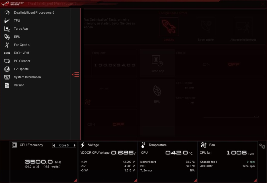Click the AIO PUMP 1424 rpm row

pos(227,166)
